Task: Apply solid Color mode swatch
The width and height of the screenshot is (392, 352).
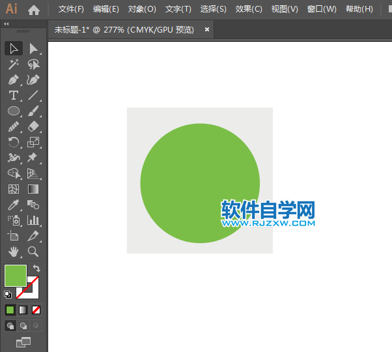Action: click(10, 310)
